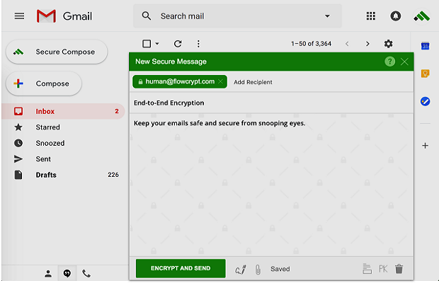Open Google Keep side panel

coord(425,74)
